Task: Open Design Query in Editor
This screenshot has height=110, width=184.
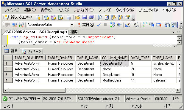Action: tap(127, 25)
